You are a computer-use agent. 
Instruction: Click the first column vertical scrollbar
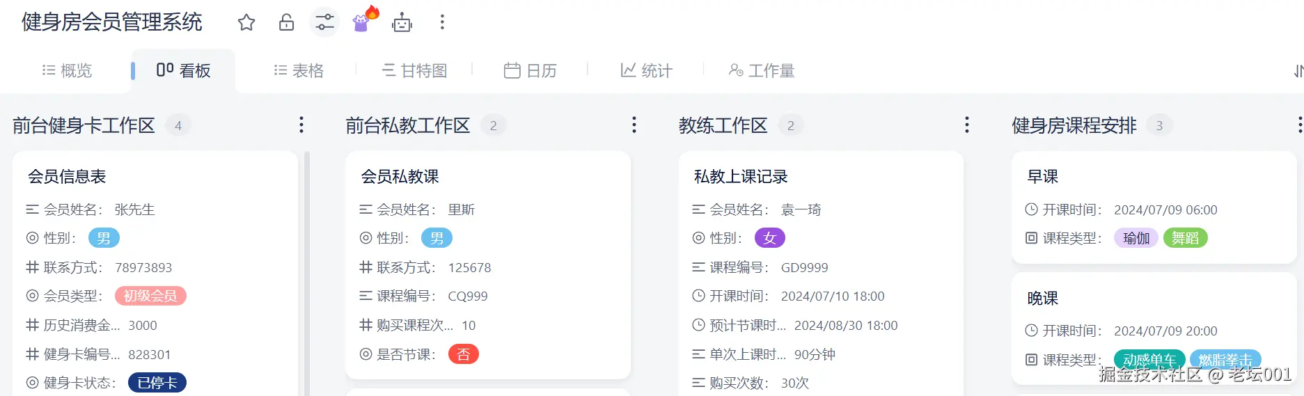point(307,274)
